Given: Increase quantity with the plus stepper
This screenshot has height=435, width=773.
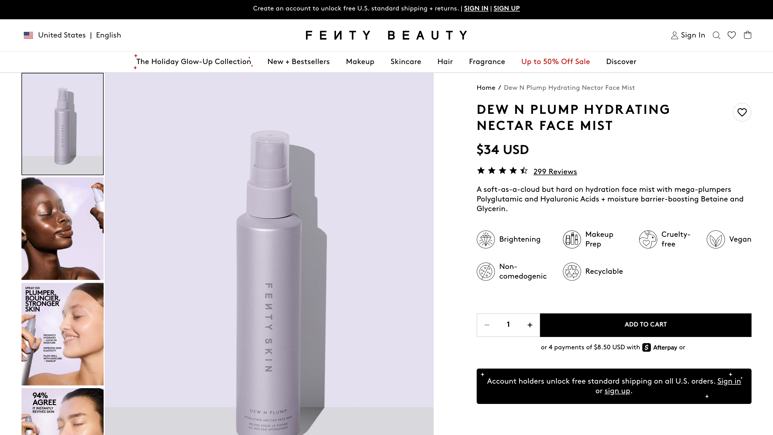Looking at the screenshot, I should (x=530, y=325).
